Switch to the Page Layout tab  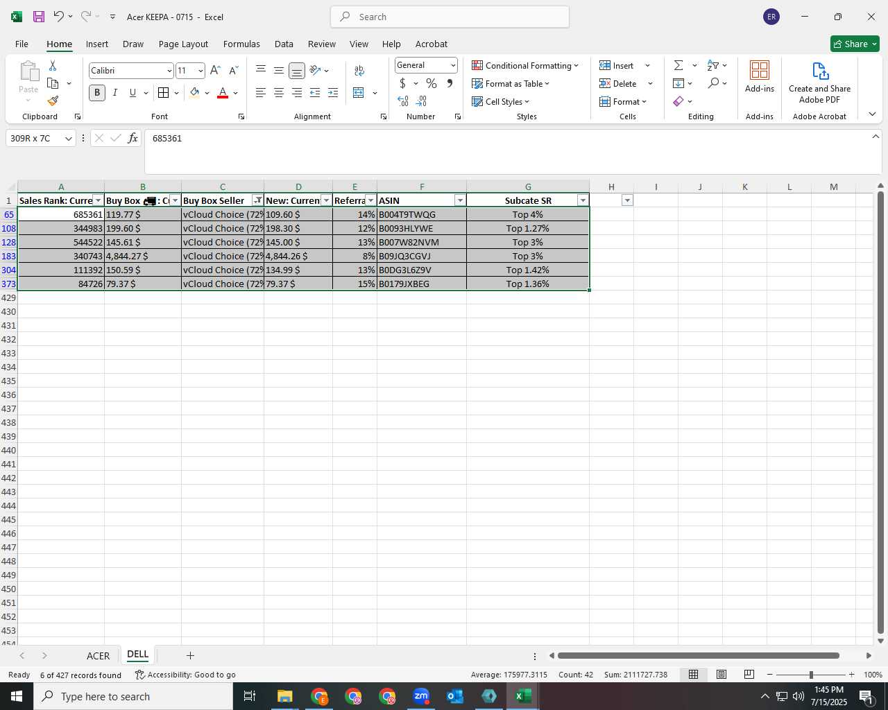point(183,44)
